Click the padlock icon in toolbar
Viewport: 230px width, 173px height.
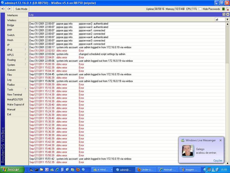tap(227, 9)
